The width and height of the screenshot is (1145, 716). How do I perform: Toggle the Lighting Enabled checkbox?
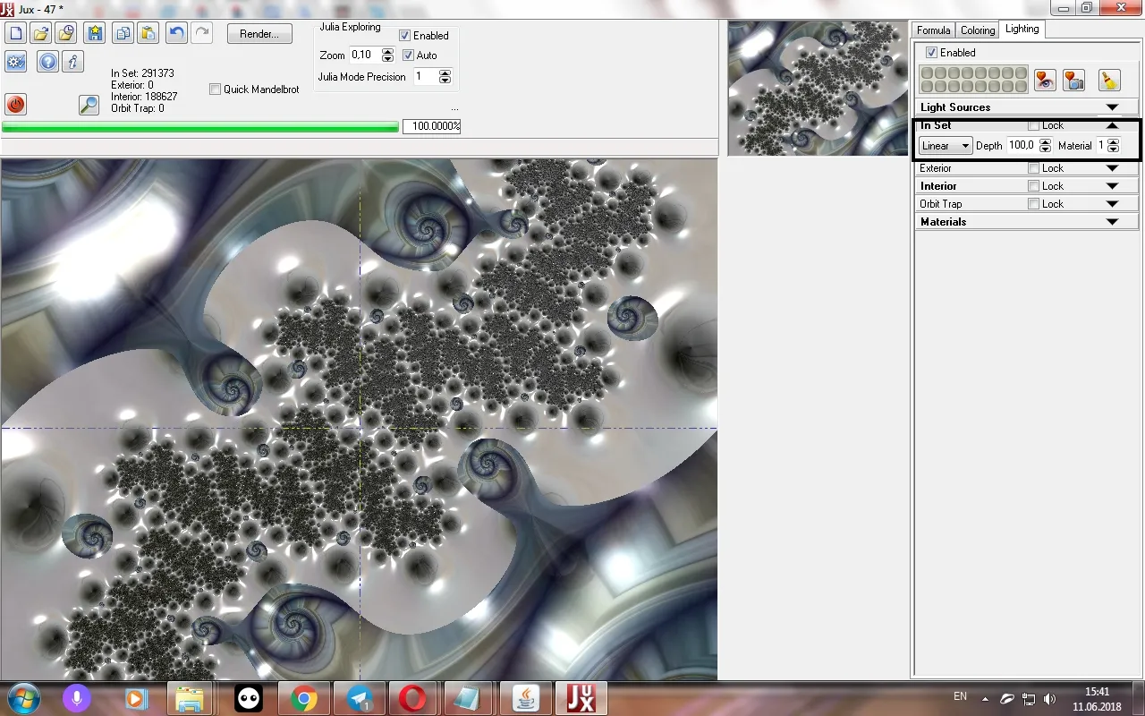coord(932,53)
